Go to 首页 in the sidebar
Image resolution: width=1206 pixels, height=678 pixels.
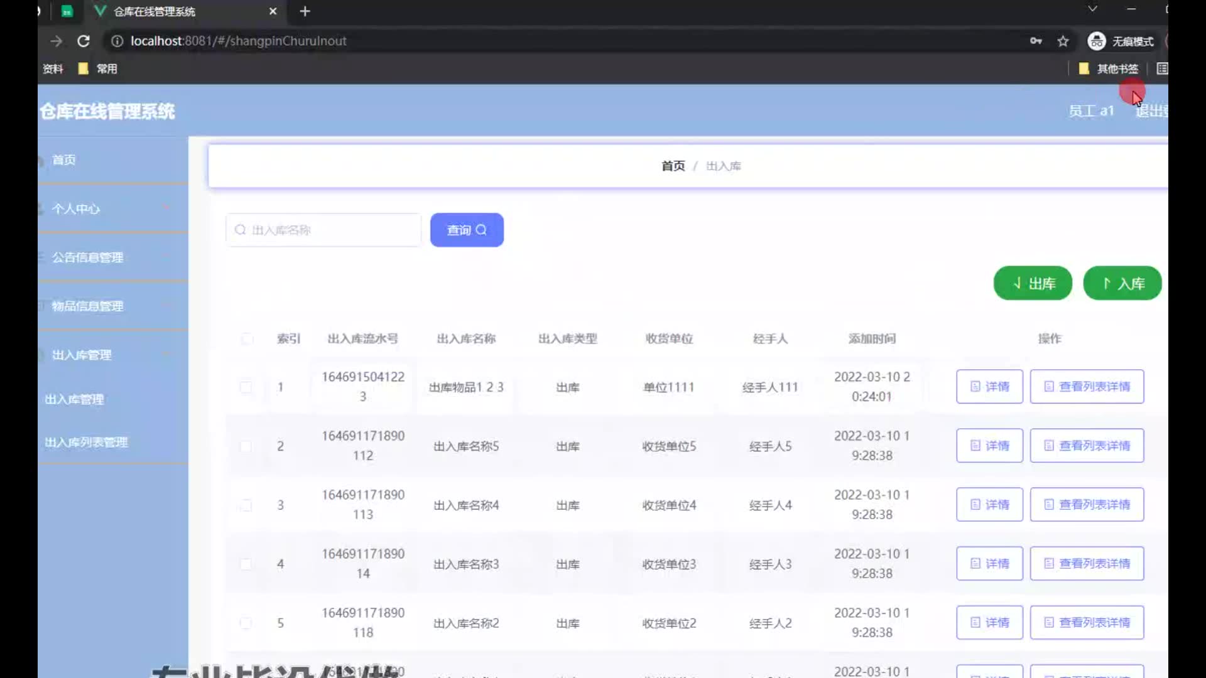pyautogui.click(x=63, y=159)
